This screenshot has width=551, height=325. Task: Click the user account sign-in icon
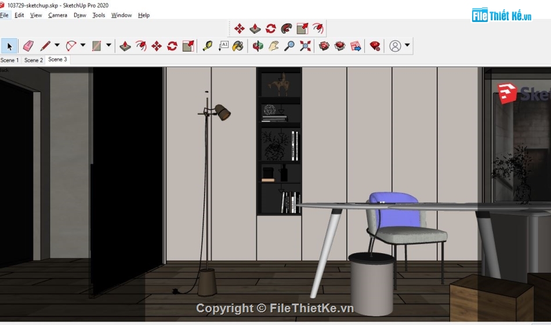coord(395,46)
